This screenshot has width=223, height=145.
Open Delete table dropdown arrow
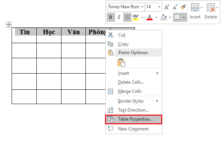[217, 8]
